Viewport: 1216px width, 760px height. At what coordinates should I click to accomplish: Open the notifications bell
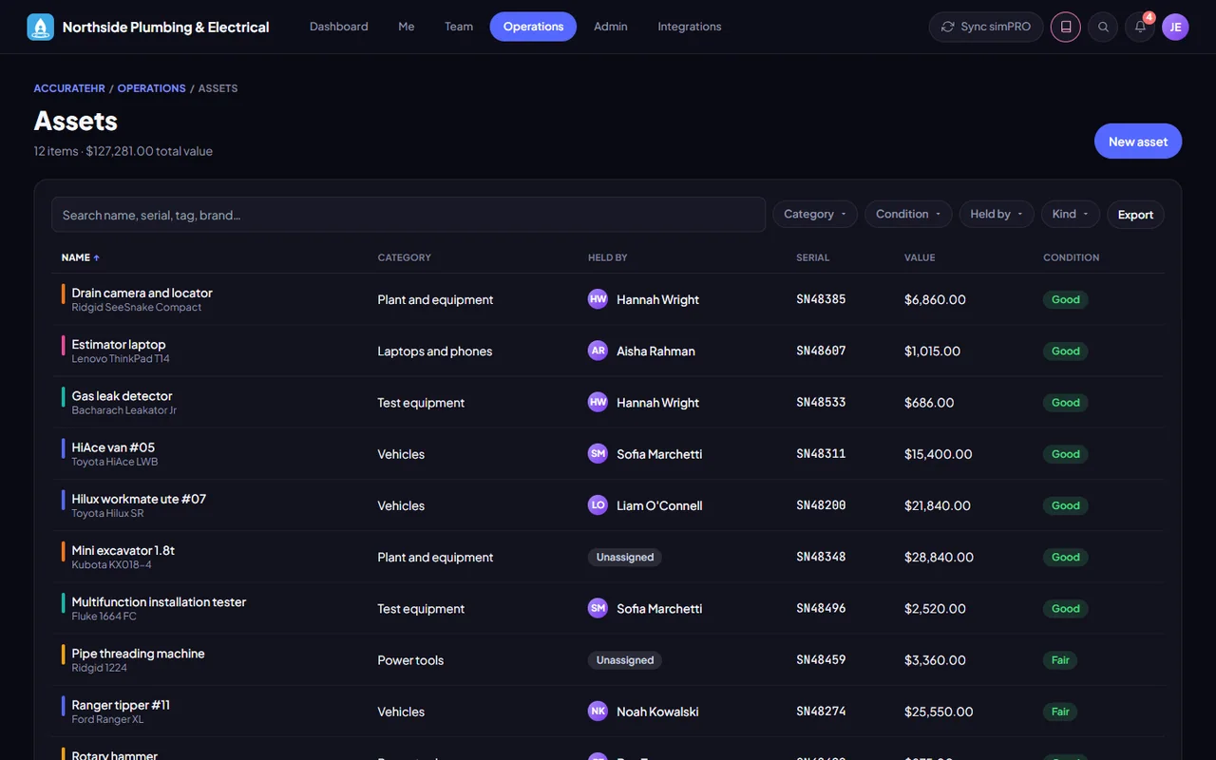coord(1140,27)
